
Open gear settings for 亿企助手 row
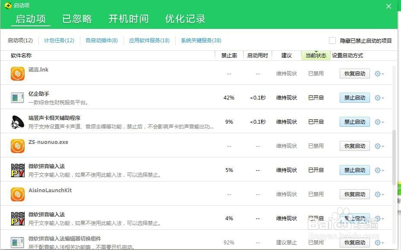379,98
